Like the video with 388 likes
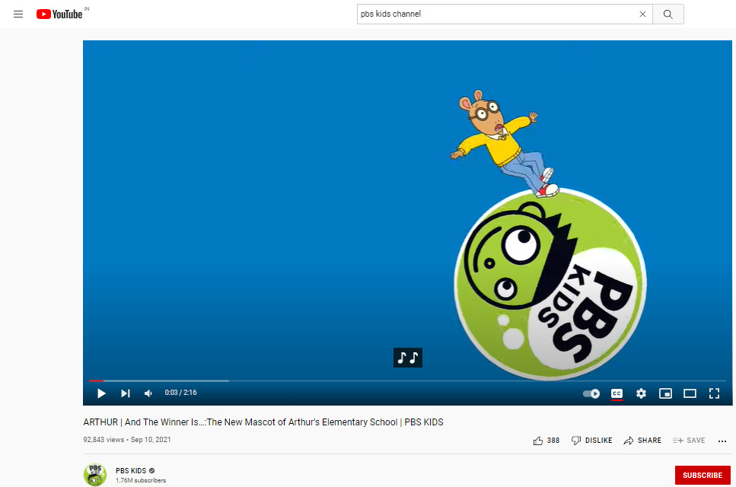736x487 pixels. tap(546, 440)
